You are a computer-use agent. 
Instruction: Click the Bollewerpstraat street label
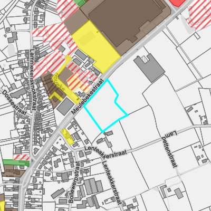(x=74, y=182)
